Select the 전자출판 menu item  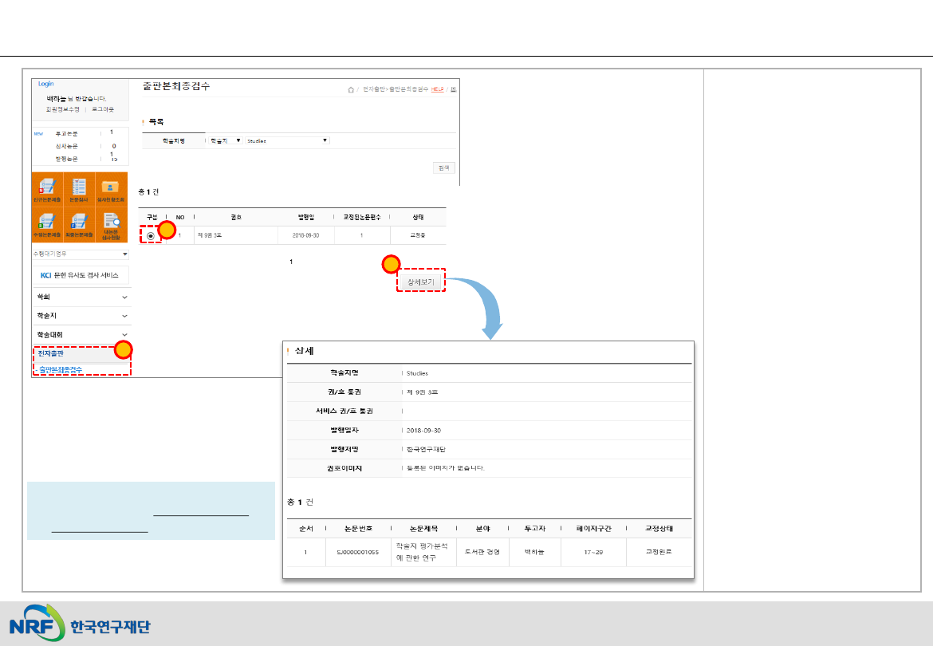coord(50,353)
